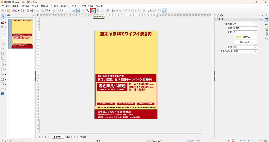Switch to the 寸法線 layer tab
Viewport: 269px width, 142px height.
click(x=83, y=137)
